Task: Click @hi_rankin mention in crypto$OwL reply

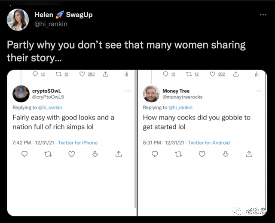Action: pos(50,107)
